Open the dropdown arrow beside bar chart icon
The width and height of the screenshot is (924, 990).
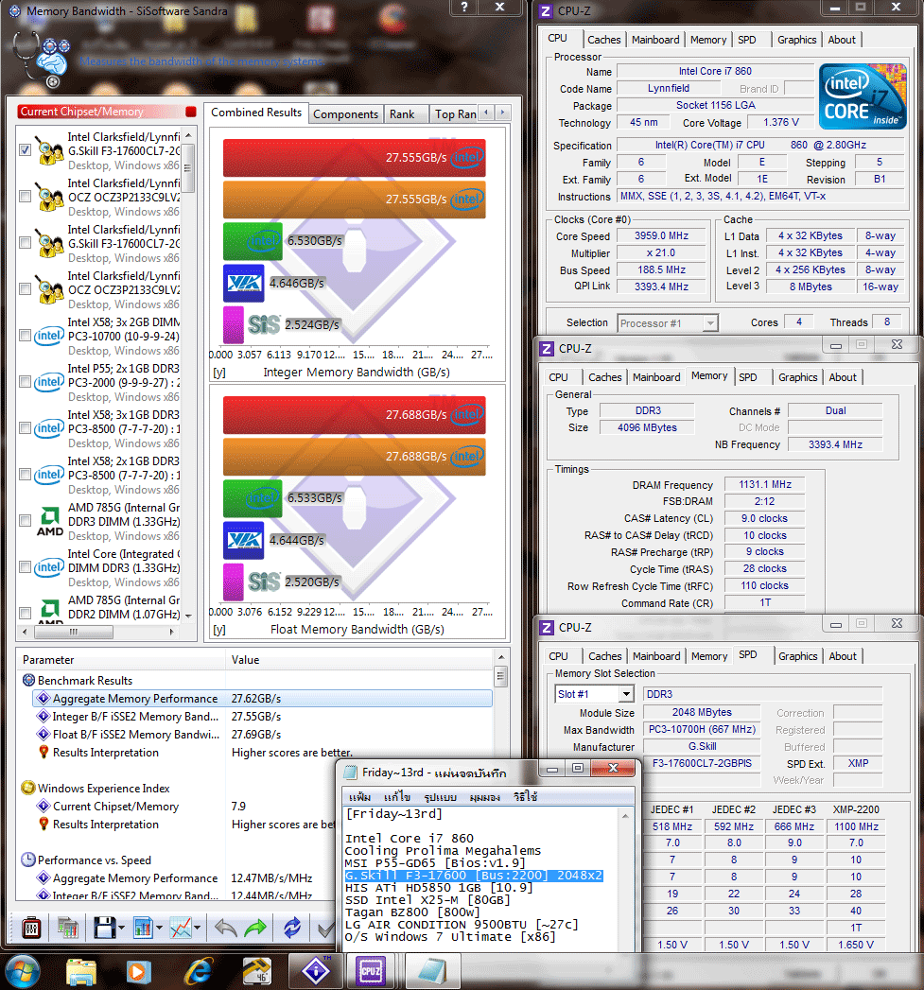tap(159, 929)
